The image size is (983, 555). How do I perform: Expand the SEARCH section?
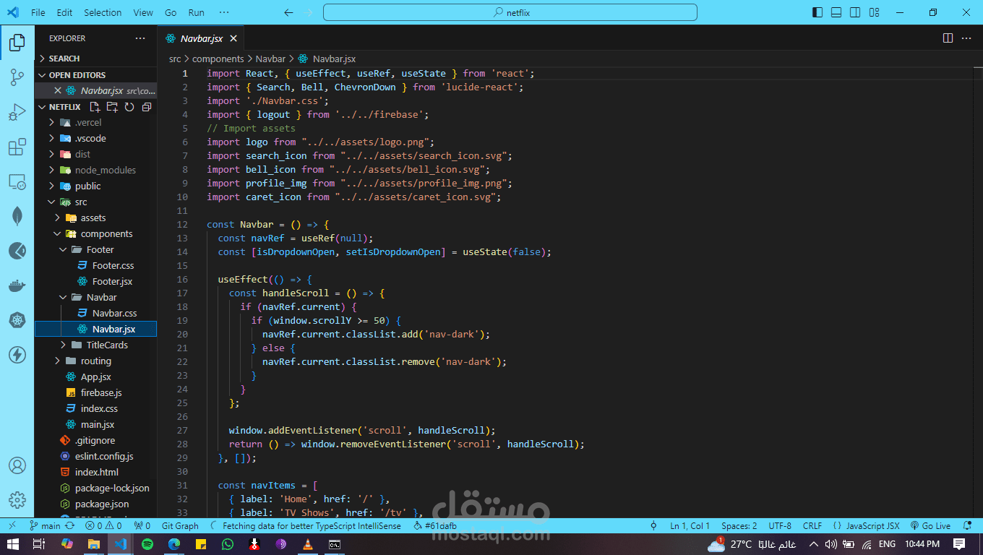[95, 59]
